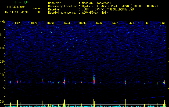This screenshot has width=169, height=107.
Task: Click the A504HB(yagi 4el) antenna text
Action: coord(95,13)
